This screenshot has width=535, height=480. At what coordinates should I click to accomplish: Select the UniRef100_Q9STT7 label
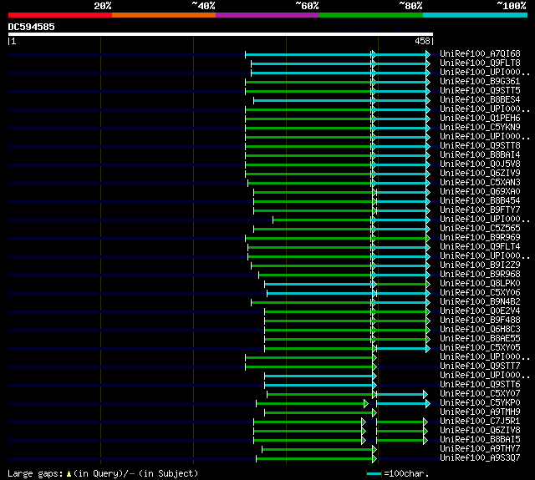click(480, 366)
